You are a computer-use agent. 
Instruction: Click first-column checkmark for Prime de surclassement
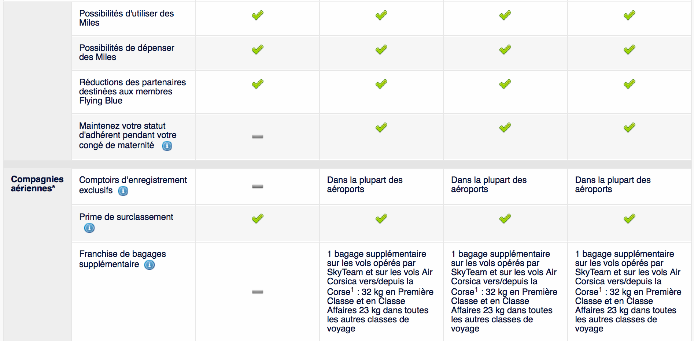pyautogui.click(x=258, y=219)
